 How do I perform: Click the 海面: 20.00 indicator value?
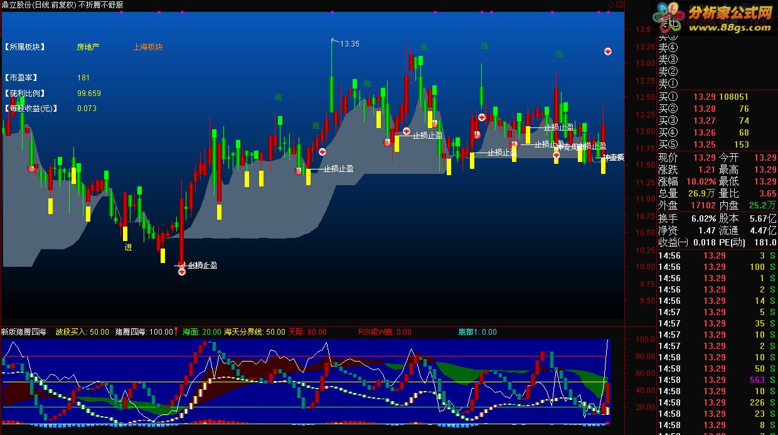[x=202, y=331]
